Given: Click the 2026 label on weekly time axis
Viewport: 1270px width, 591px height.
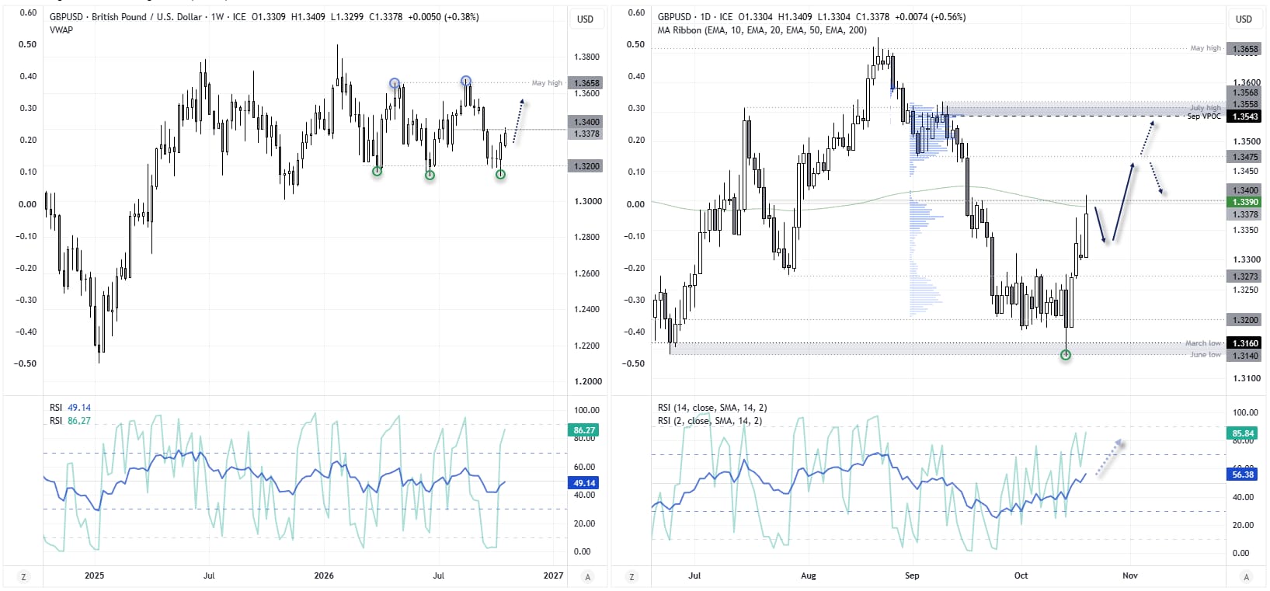Looking at the screenshot, I should pyautogui.click(x=324, y=576).
